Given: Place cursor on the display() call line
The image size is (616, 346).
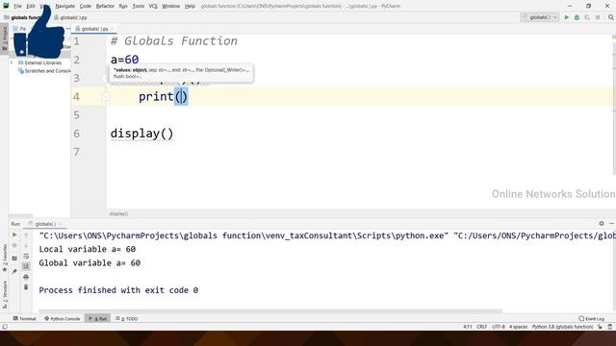Looking at the screenshot, I should (x=141, y=134).
